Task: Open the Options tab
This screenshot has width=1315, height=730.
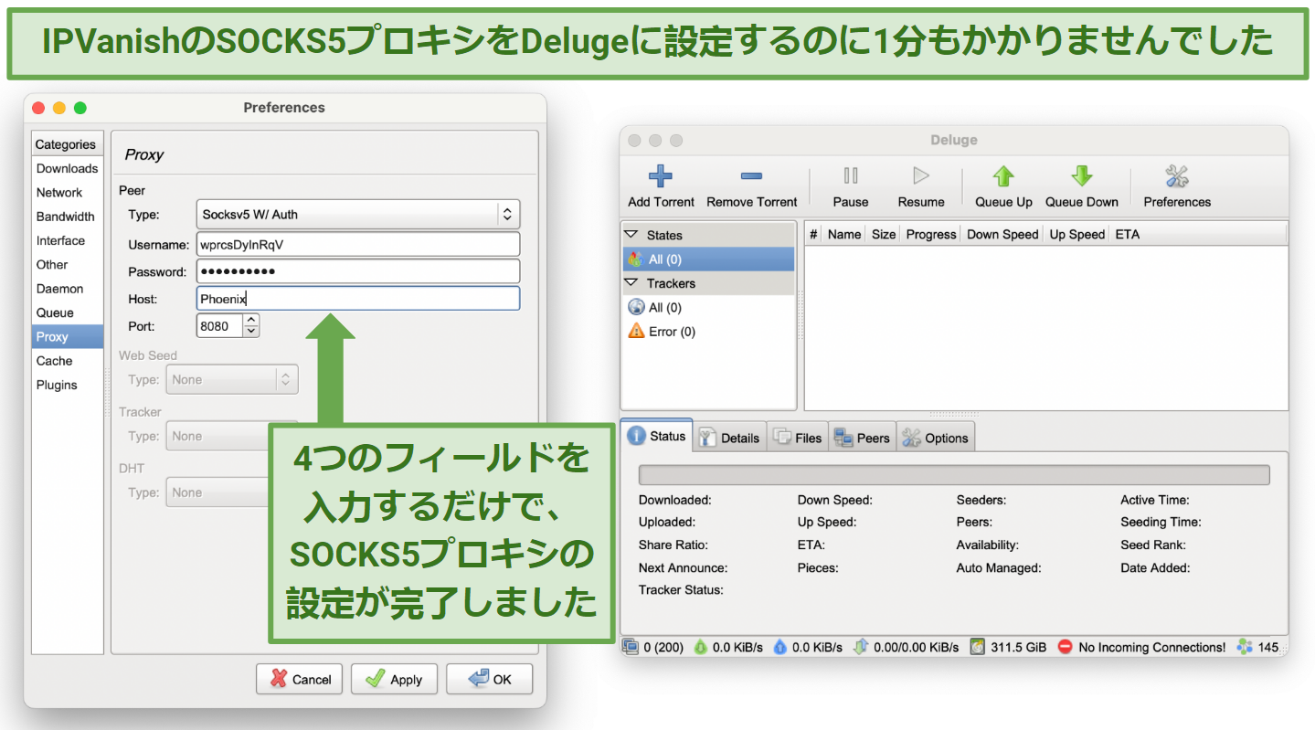Action: tap(935, 438)
